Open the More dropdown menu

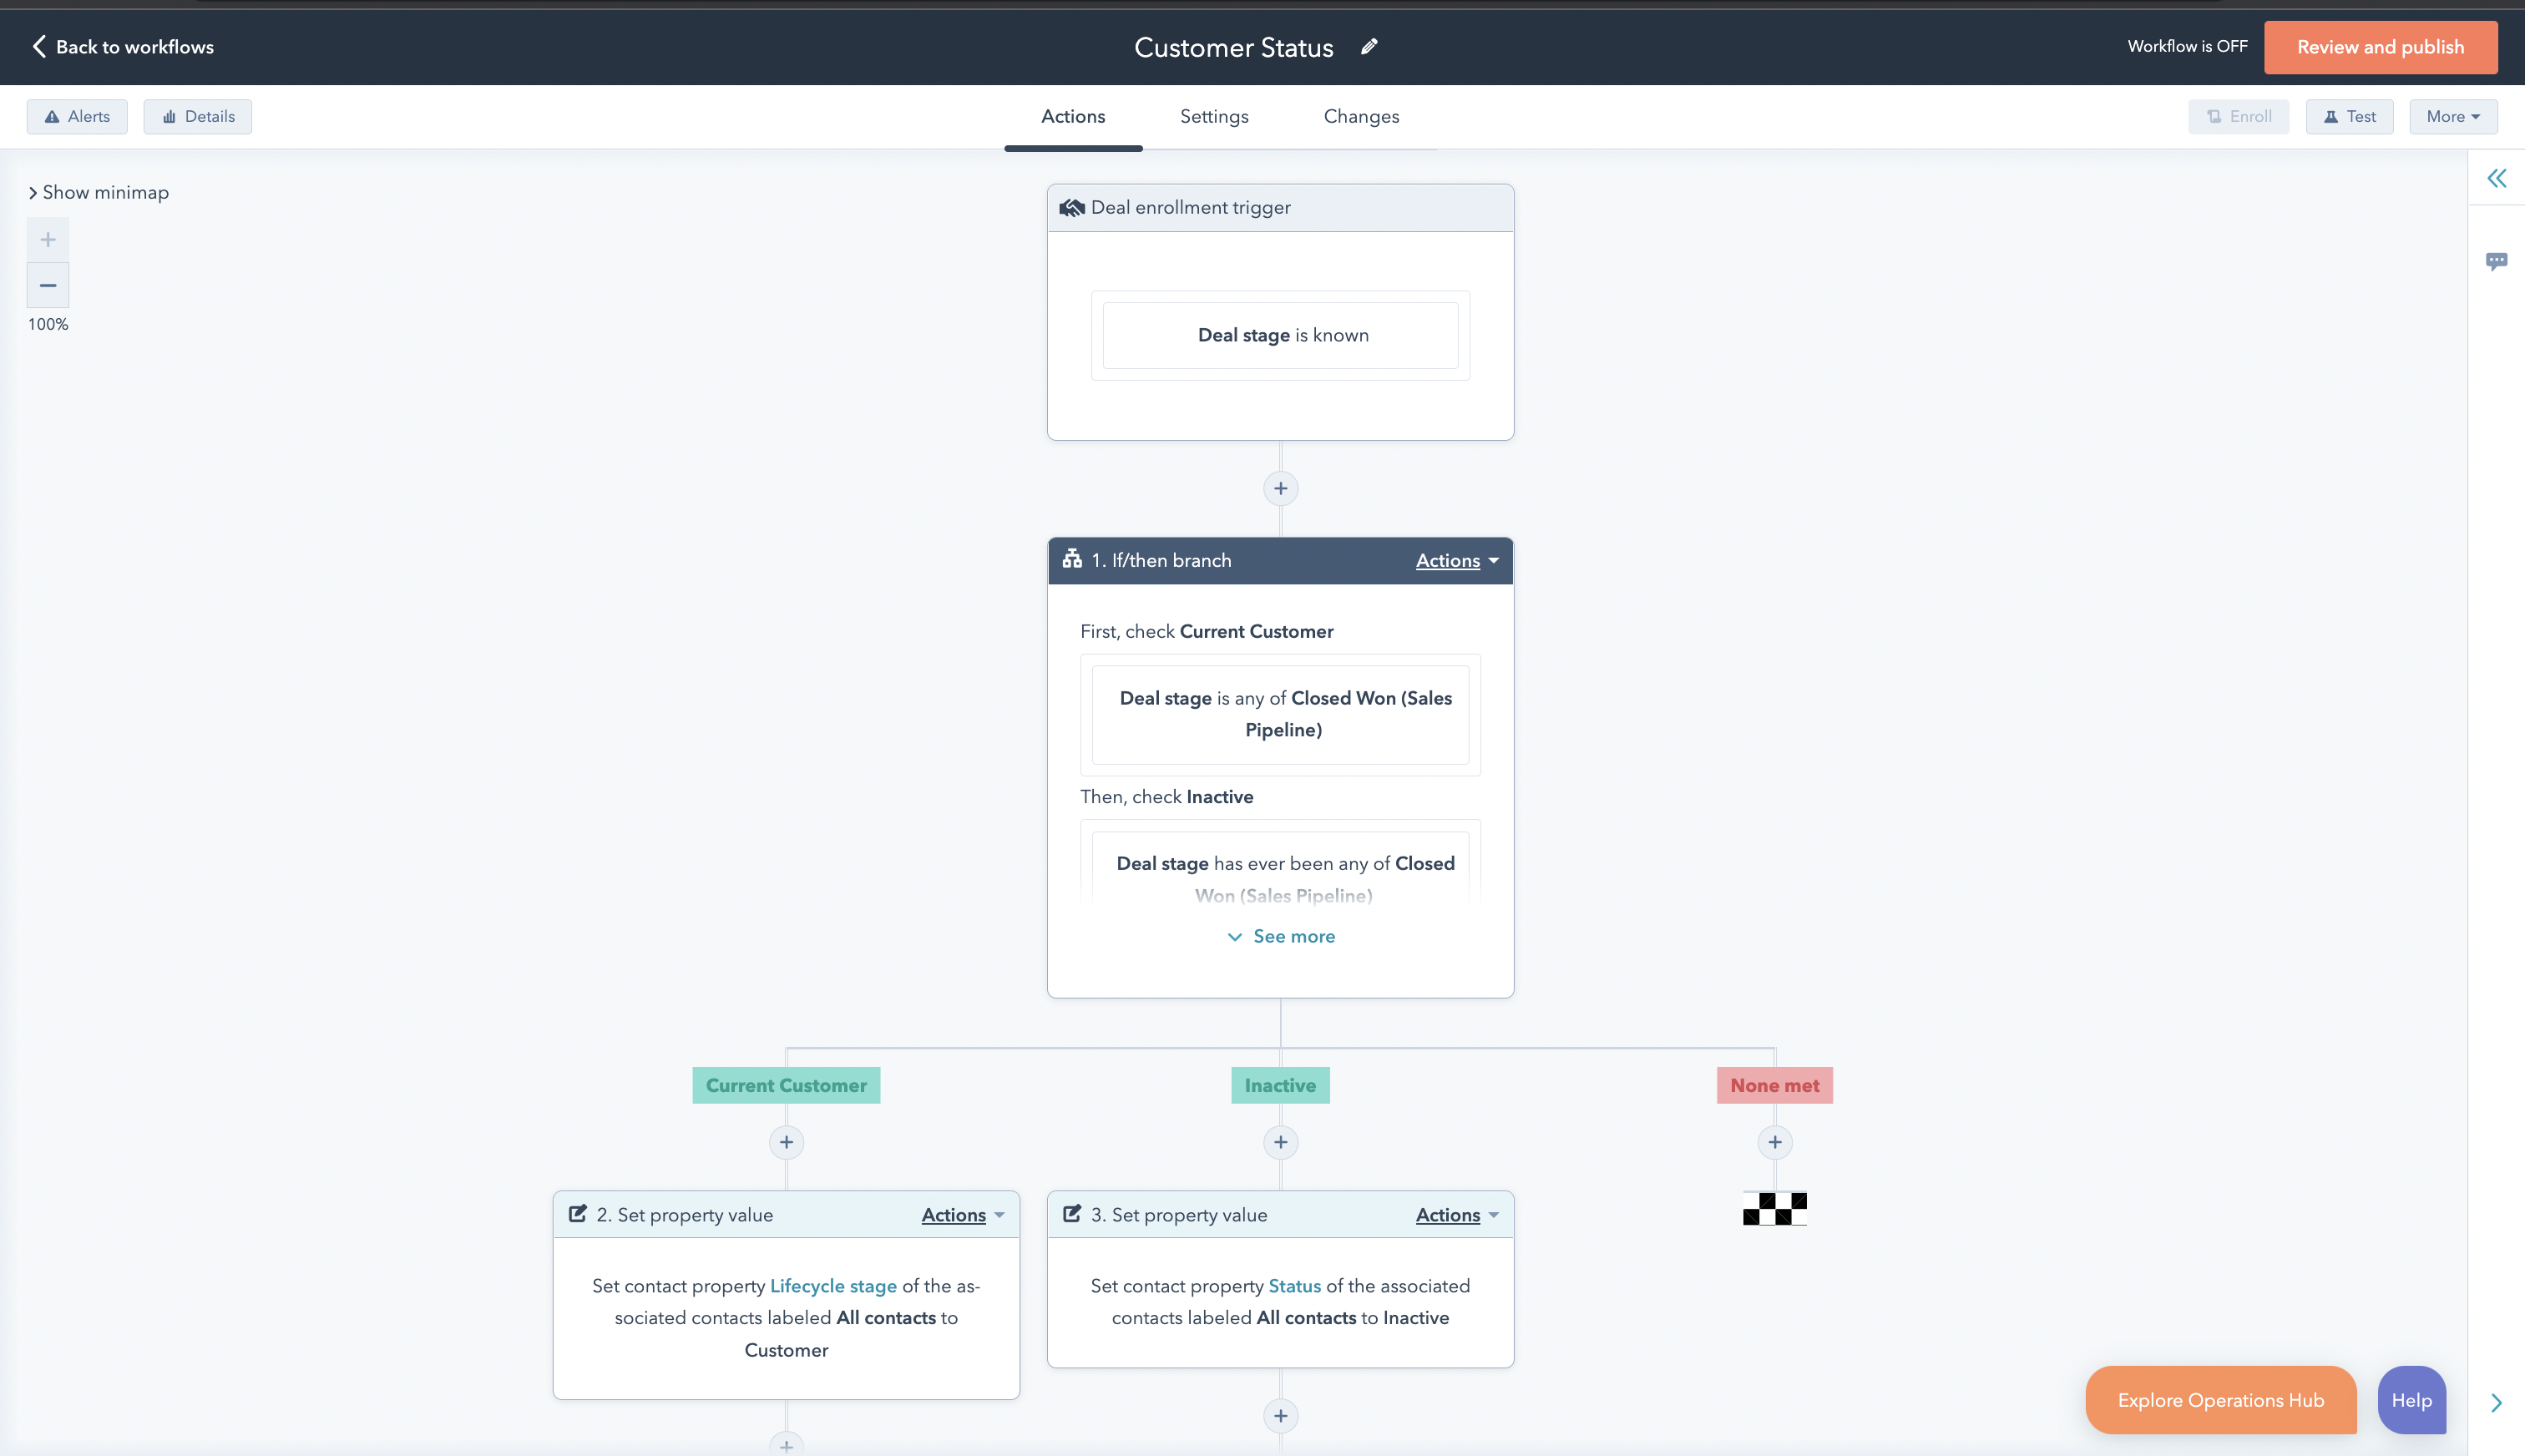(2452, 117)
